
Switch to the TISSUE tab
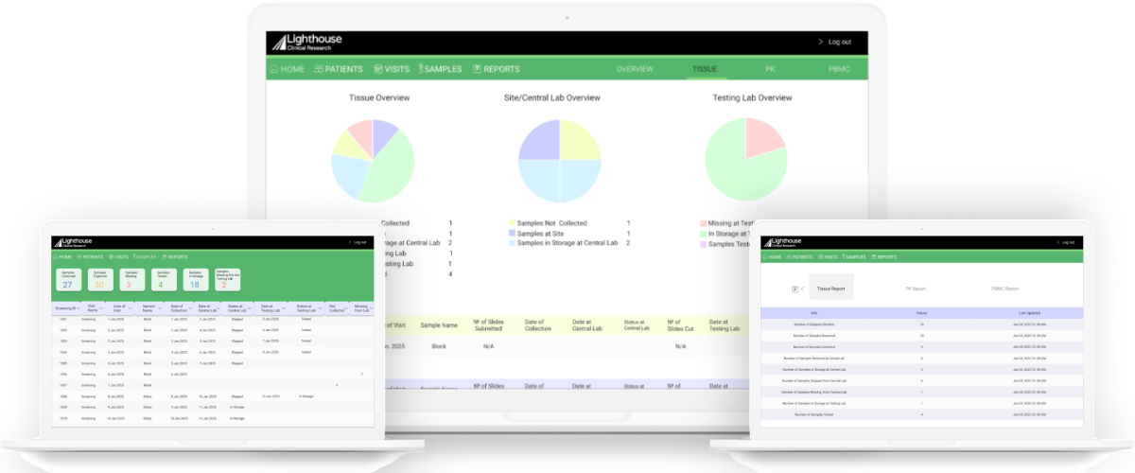coord(704,69)
